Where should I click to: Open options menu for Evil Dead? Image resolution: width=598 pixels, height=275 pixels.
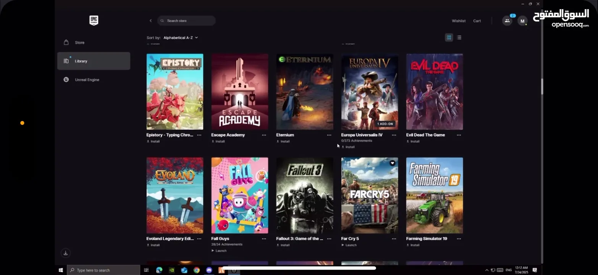tap(459, 135)
